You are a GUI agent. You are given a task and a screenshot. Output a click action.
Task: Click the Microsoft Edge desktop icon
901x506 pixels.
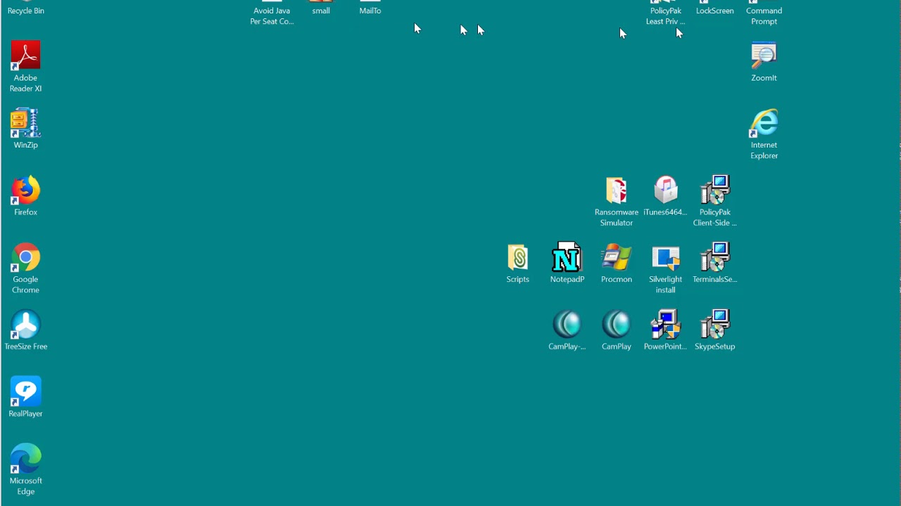(25, 460)
